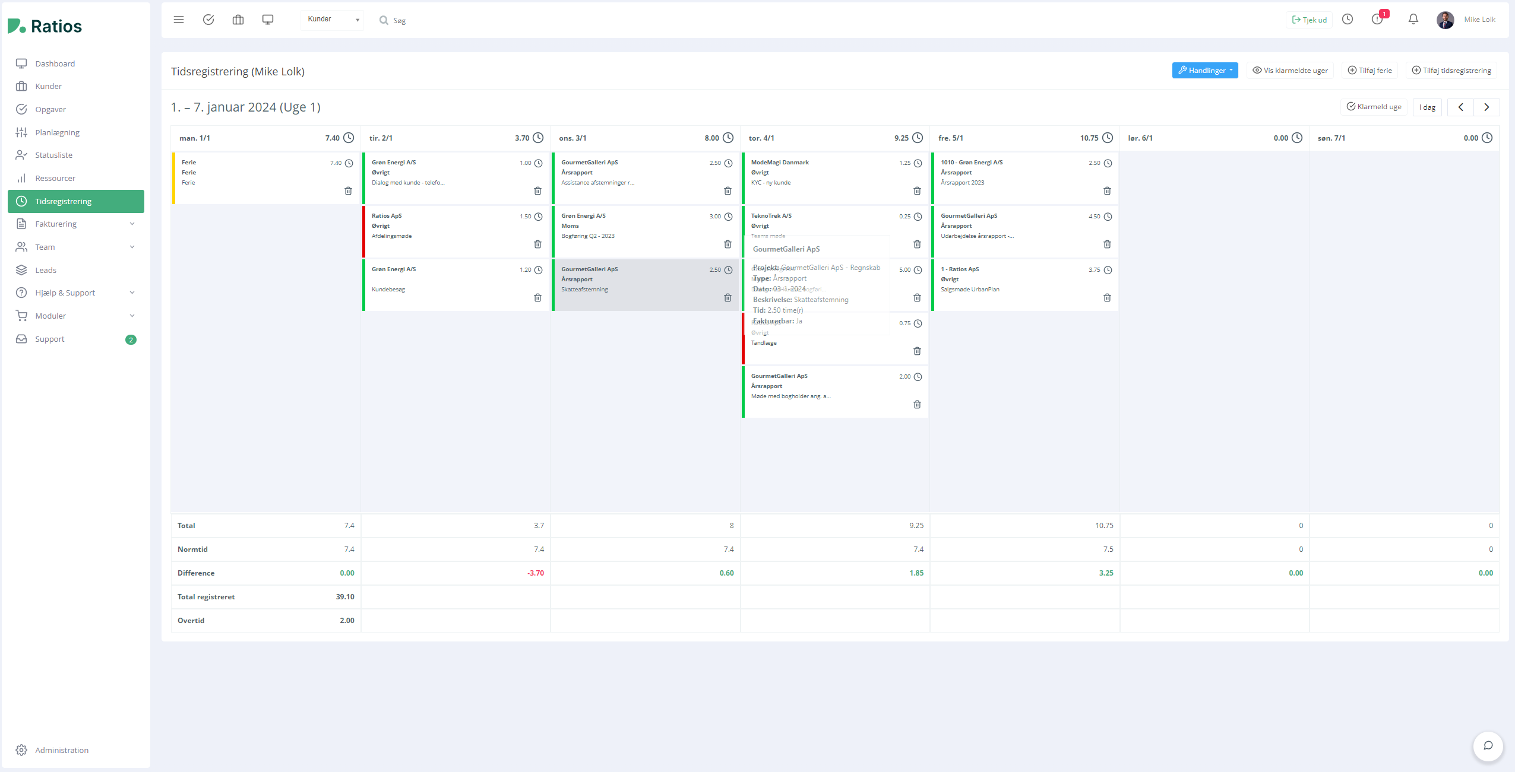The height and width of the screenshot is (772, 1515).
Task: Open Opgaver in sidebar
Action: (76, 109)
